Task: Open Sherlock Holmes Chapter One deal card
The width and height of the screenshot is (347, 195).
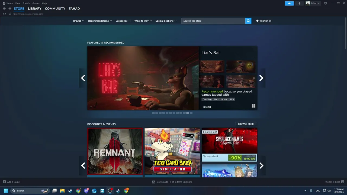Action: (229, 145)
